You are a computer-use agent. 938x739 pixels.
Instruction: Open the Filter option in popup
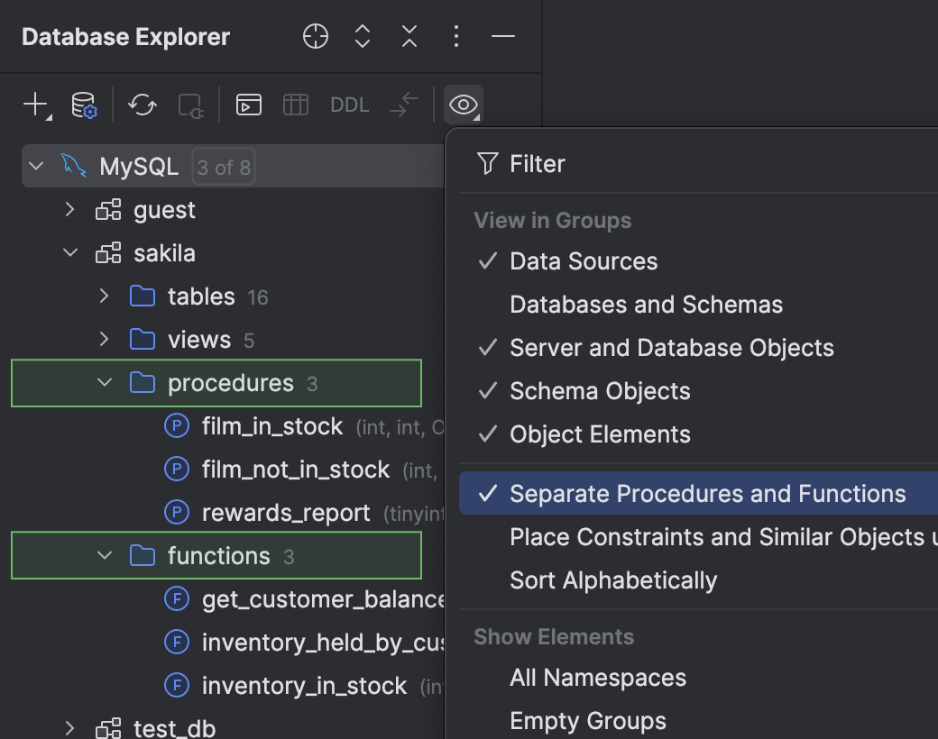538,163
